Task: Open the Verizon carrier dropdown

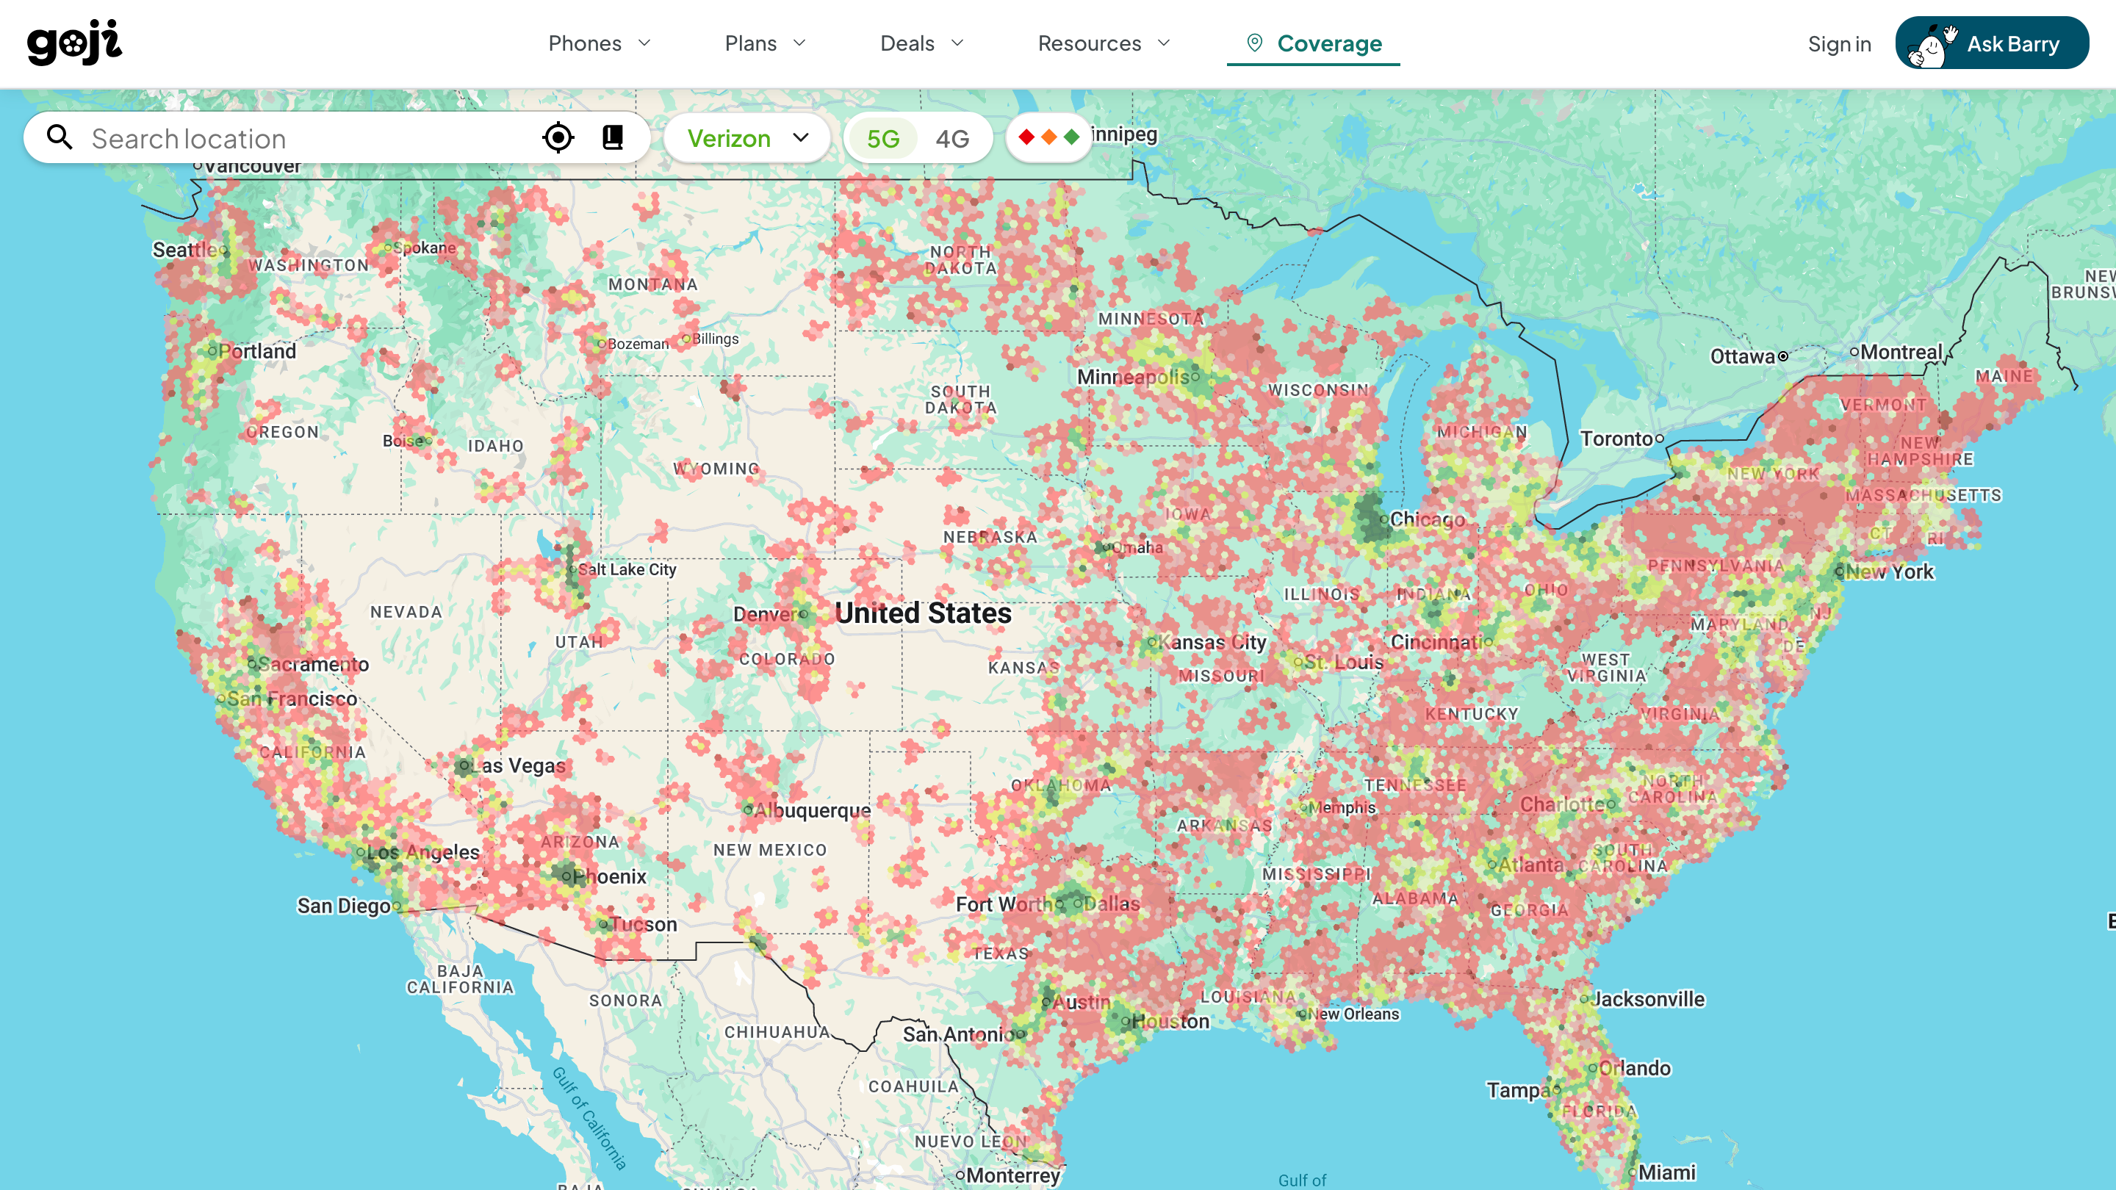Action: 747,138
